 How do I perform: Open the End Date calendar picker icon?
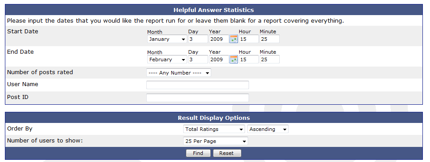coord(233,59)
